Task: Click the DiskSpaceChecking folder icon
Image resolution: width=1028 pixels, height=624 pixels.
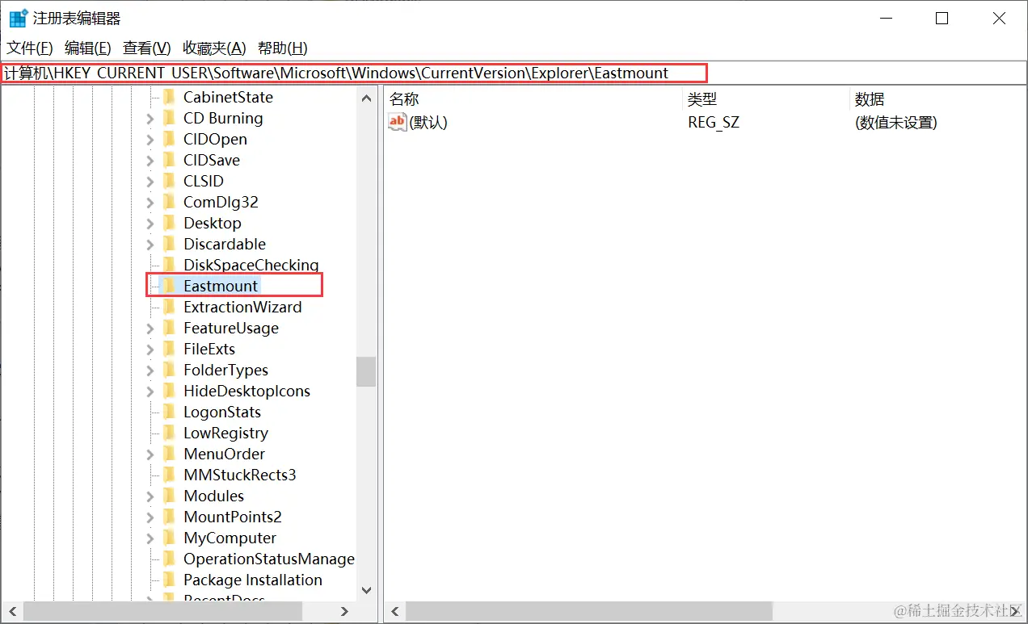Action: (169, 265)
